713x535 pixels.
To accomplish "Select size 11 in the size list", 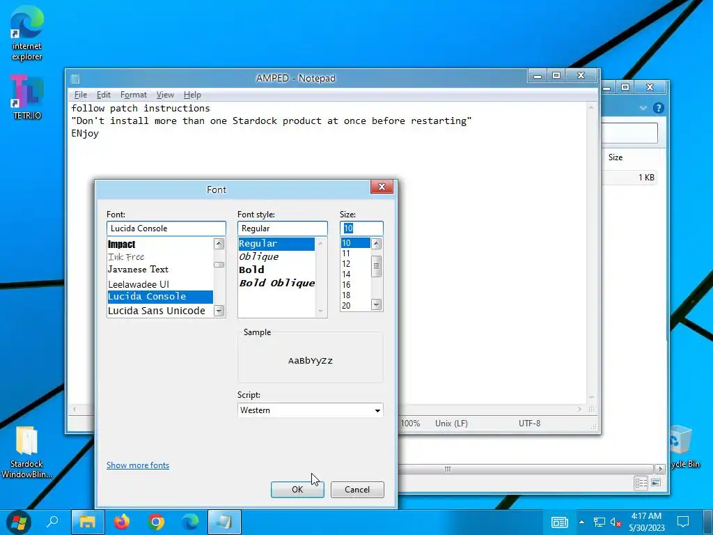I will pyautogui.click(x=356, y=254).
